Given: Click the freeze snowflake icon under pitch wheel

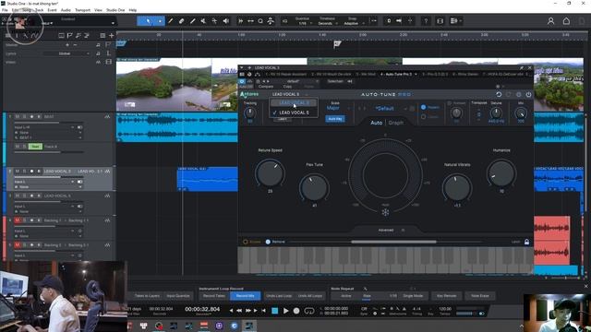Looking at the screenshot, I should click(385, 212).
